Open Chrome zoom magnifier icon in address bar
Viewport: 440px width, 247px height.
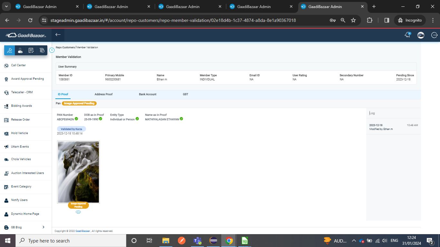coord(343,20)
